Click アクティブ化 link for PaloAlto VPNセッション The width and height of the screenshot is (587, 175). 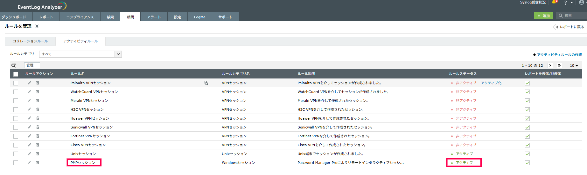click(491, 83)
